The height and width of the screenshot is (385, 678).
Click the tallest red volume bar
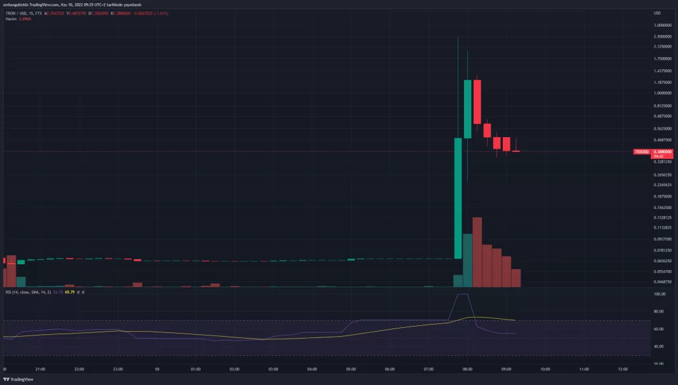pyautogui.click(x=477, y=252)
